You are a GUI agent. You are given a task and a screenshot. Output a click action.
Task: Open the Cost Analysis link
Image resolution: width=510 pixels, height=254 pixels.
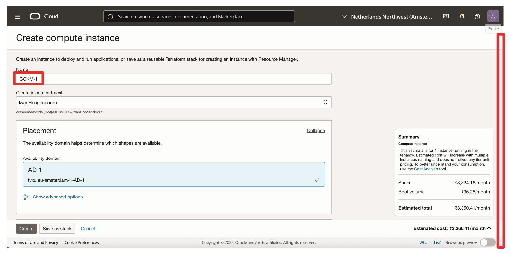pos(426,169)
